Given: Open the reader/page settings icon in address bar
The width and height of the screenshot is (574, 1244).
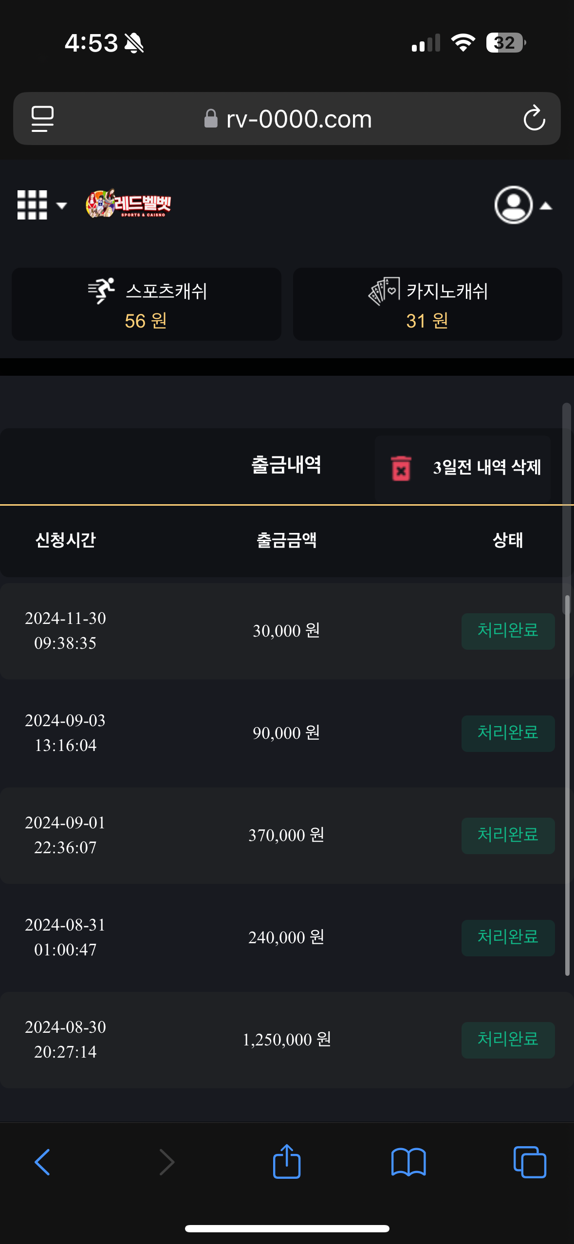Looking at the screenshot, I should coord(43,119).
